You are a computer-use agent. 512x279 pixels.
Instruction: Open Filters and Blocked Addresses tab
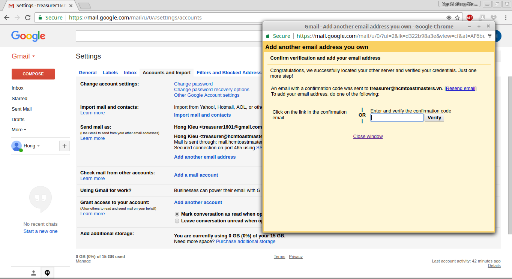pyautogui.click(x=229, y=73)
